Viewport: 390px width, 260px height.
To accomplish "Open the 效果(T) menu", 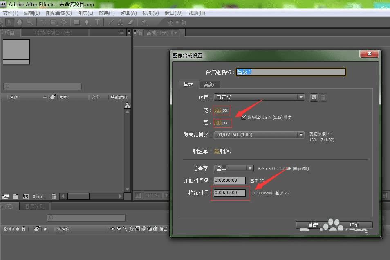I will pos(107,13).
